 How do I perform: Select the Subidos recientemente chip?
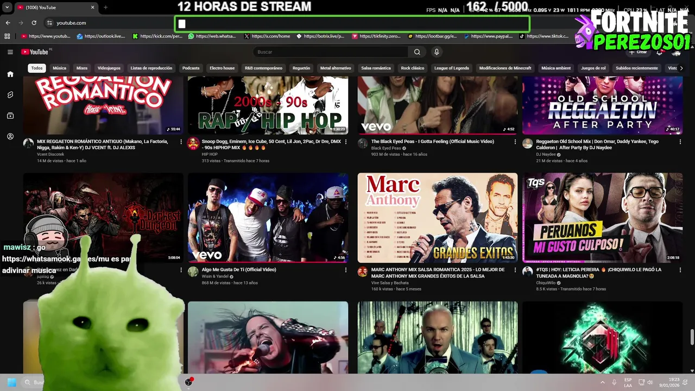[x=636, y=68]
